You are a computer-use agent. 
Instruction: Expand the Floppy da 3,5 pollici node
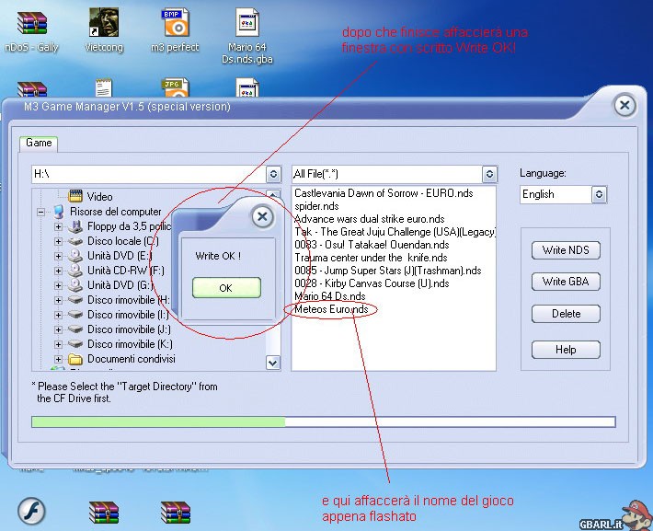point(58,226)
